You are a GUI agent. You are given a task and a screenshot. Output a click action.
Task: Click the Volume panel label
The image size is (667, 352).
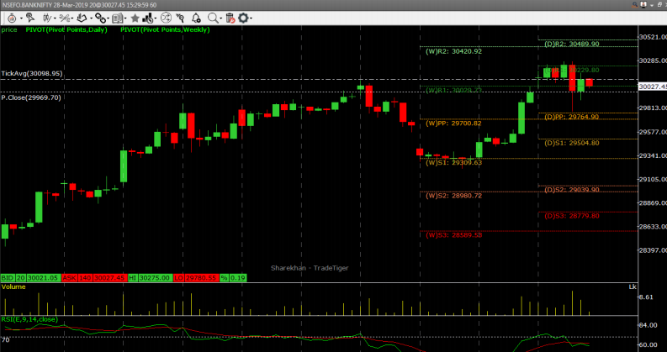[13, 287]
